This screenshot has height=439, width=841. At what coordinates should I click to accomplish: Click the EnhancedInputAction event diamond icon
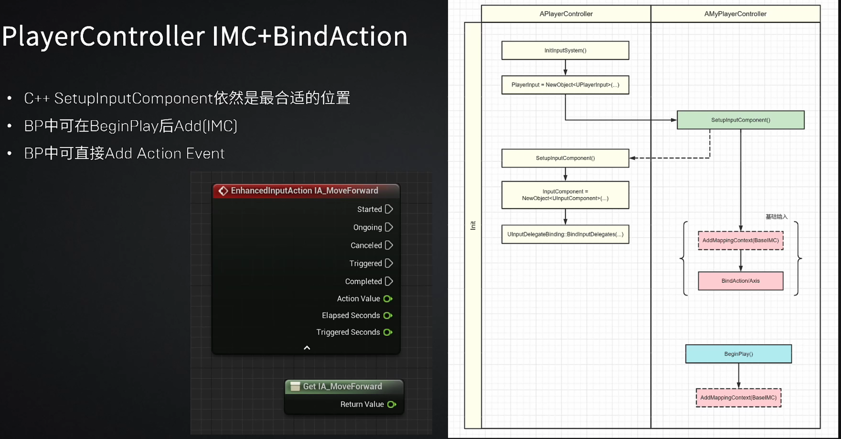pyautogui.click(x=223, y=191)
